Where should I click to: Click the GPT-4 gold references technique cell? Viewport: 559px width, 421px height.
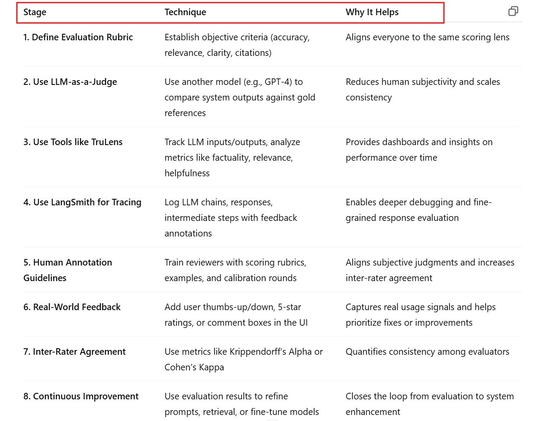pos(240,97)
